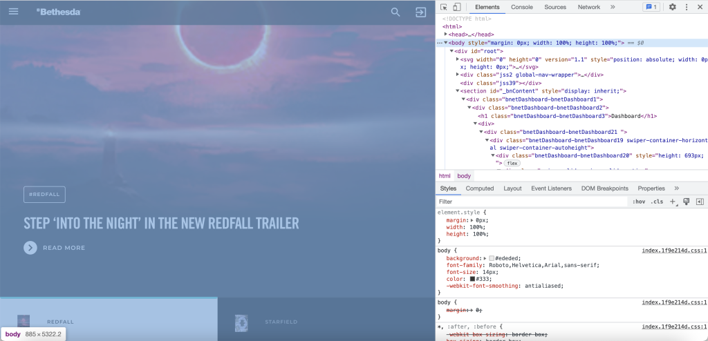
Task: Select the Styles tab
Action: pos(448,188)
